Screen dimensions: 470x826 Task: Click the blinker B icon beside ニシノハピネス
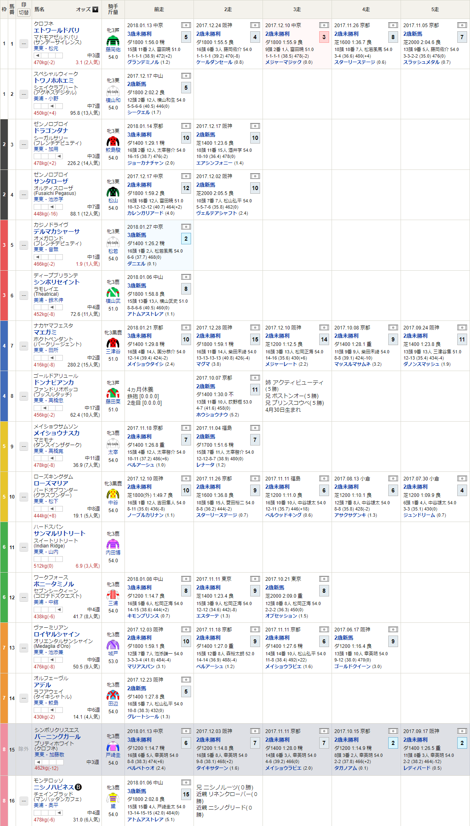78,787
